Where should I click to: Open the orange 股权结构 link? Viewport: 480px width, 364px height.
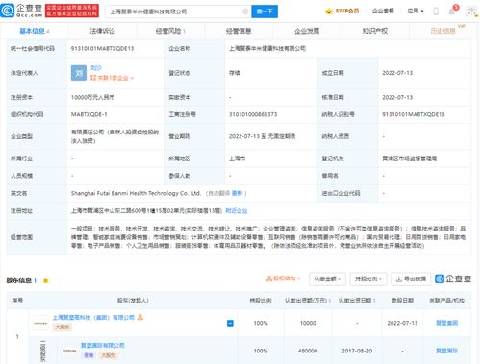283,279
